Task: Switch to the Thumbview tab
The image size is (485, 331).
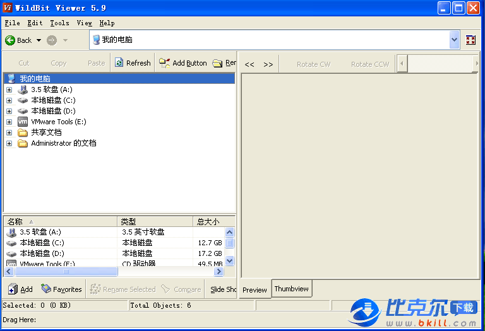Action: [x=292, y=289]
